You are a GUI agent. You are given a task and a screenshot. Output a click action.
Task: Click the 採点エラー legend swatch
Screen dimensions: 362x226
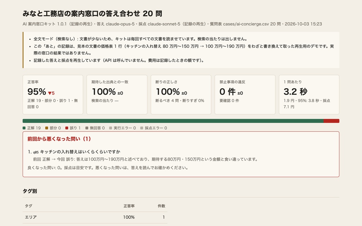pyautogui.click(x=142, y=128)
